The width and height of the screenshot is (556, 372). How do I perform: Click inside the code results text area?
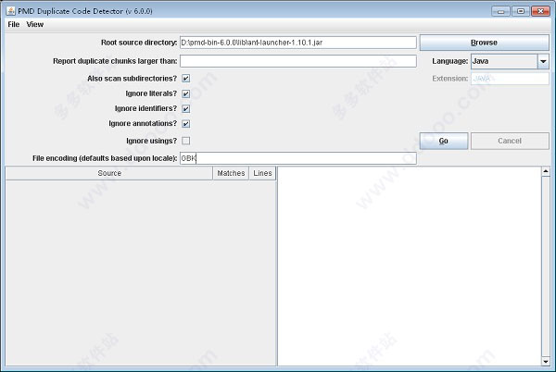click(x=410, y=267)
